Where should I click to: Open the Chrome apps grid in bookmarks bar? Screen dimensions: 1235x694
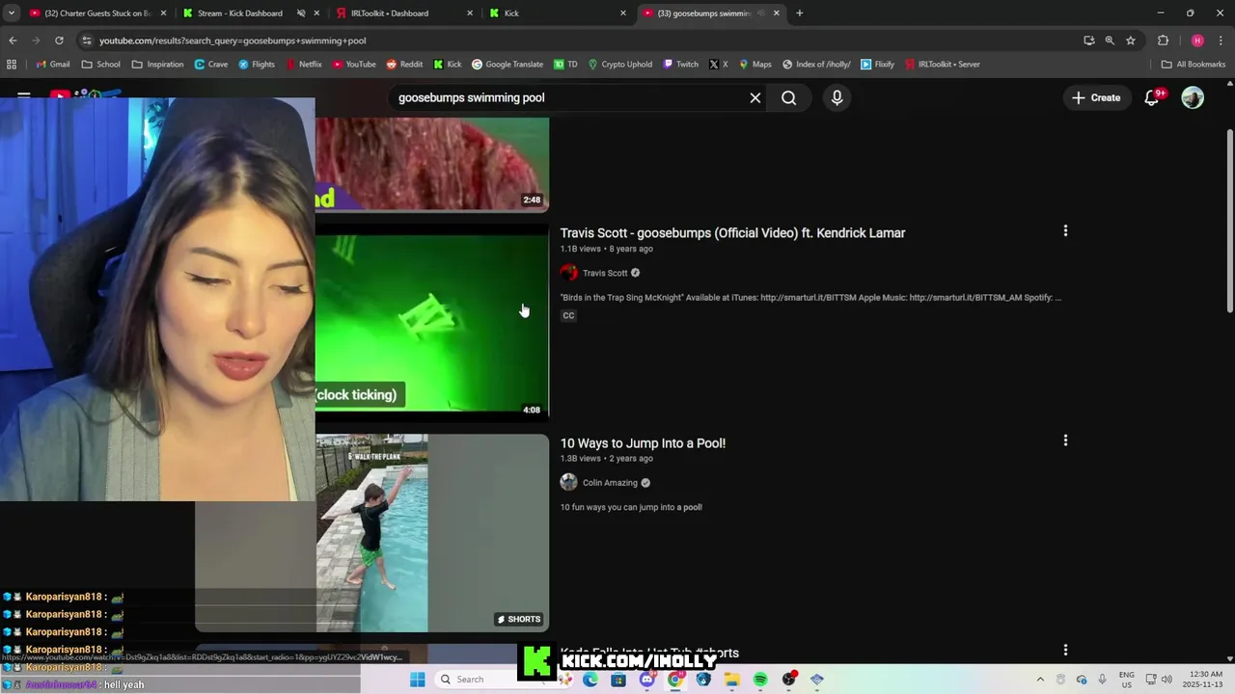point(12,65)
